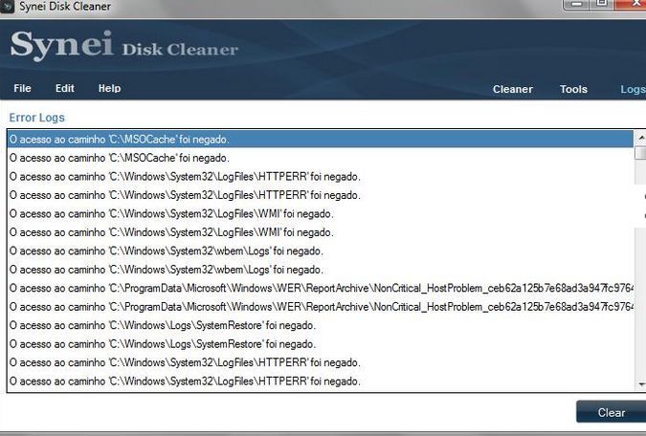Minimize the Synei Disk Cleaner window
Image resolution: width=646 pixels, height=436 pixels.
pyautogui.click(x=576, y=4)
